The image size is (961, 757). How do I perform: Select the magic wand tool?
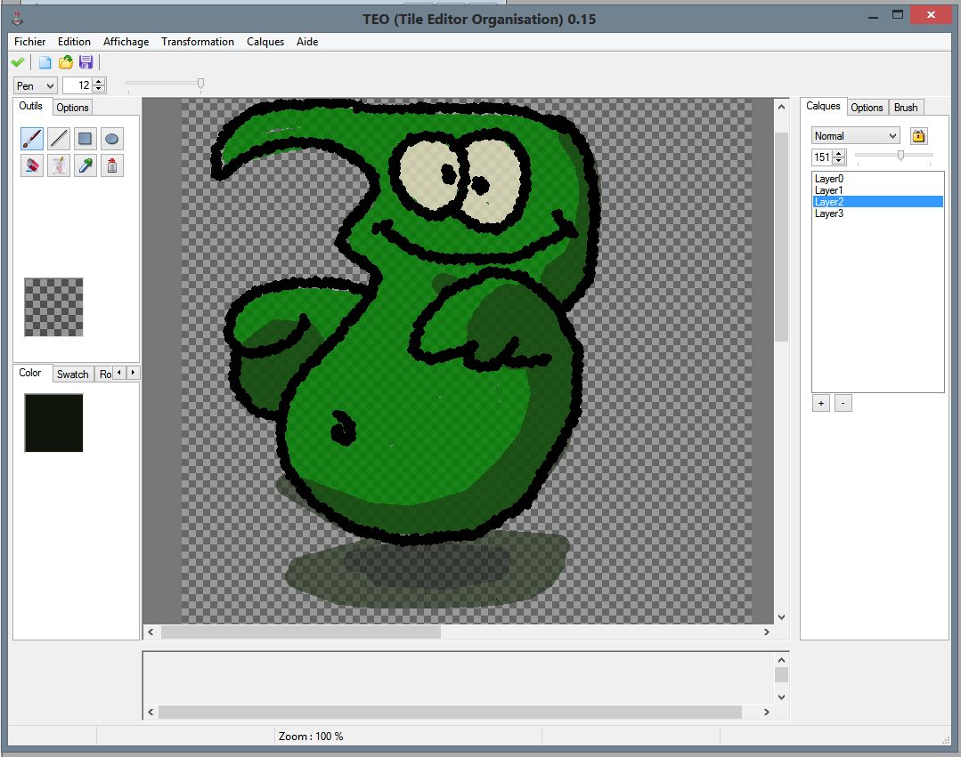pyautogui.click(x=59, y=165)
